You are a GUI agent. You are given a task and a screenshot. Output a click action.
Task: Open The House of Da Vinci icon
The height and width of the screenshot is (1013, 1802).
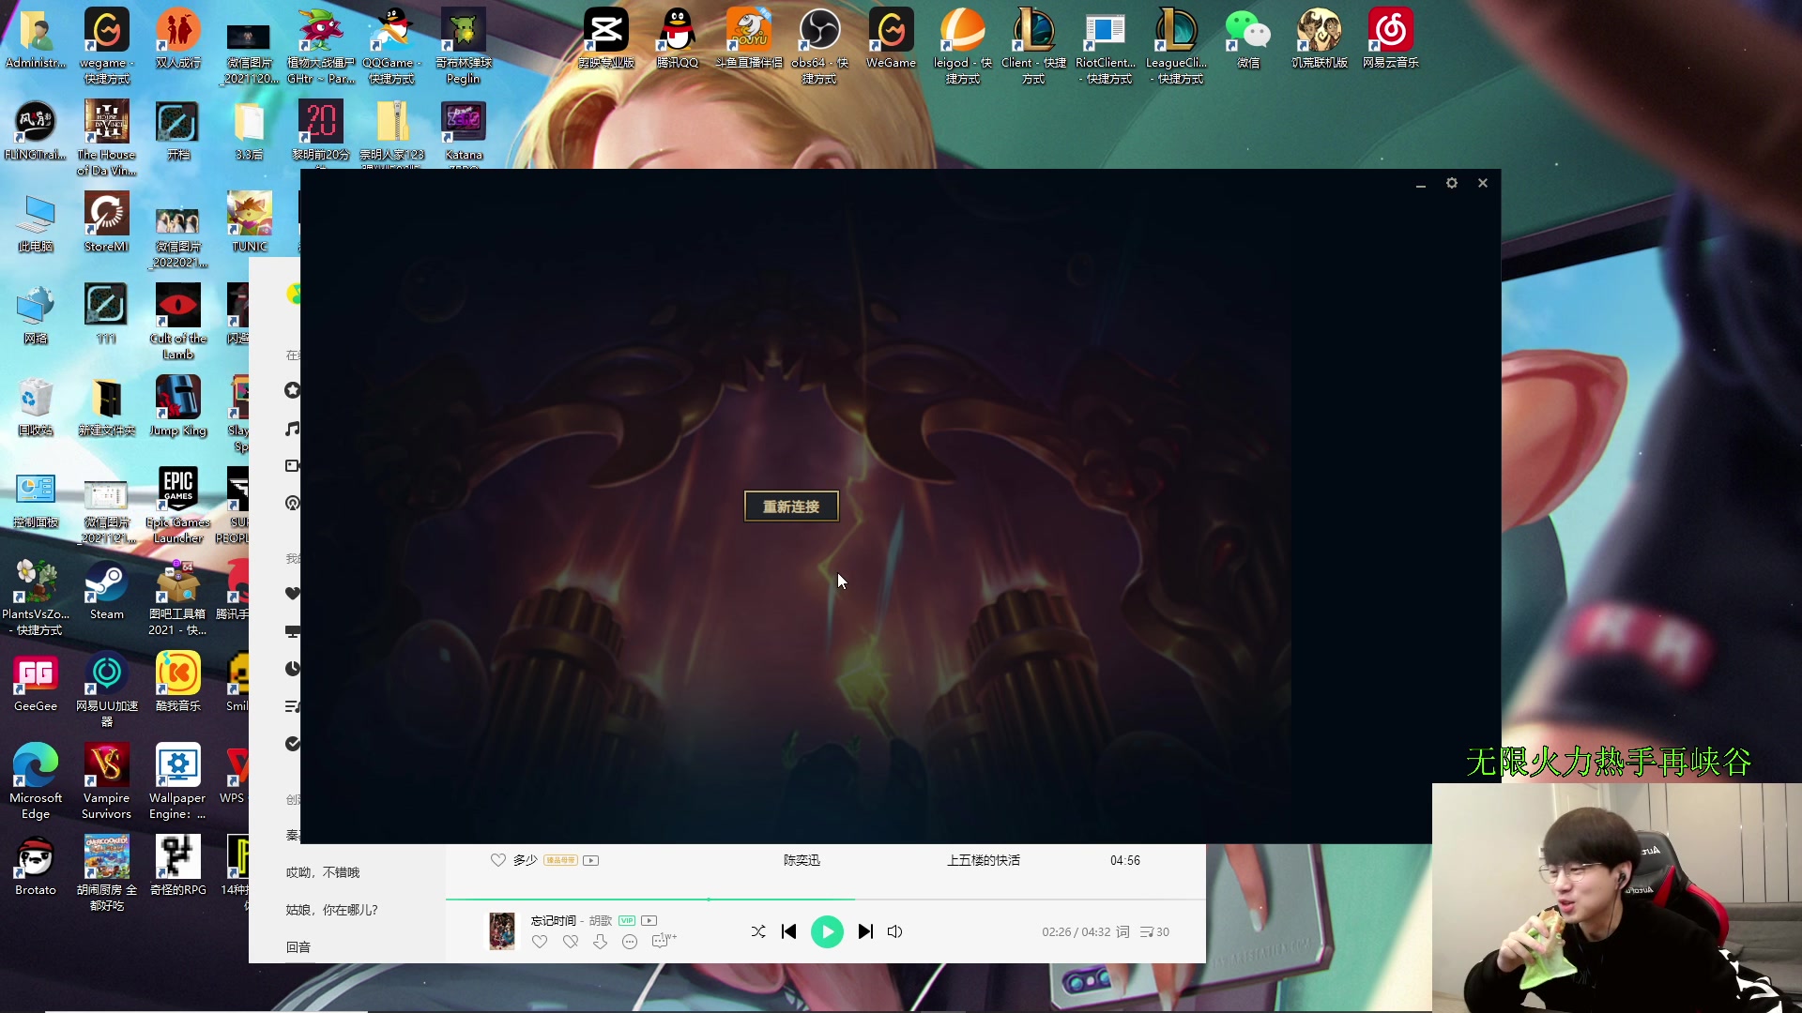point(107,138)
